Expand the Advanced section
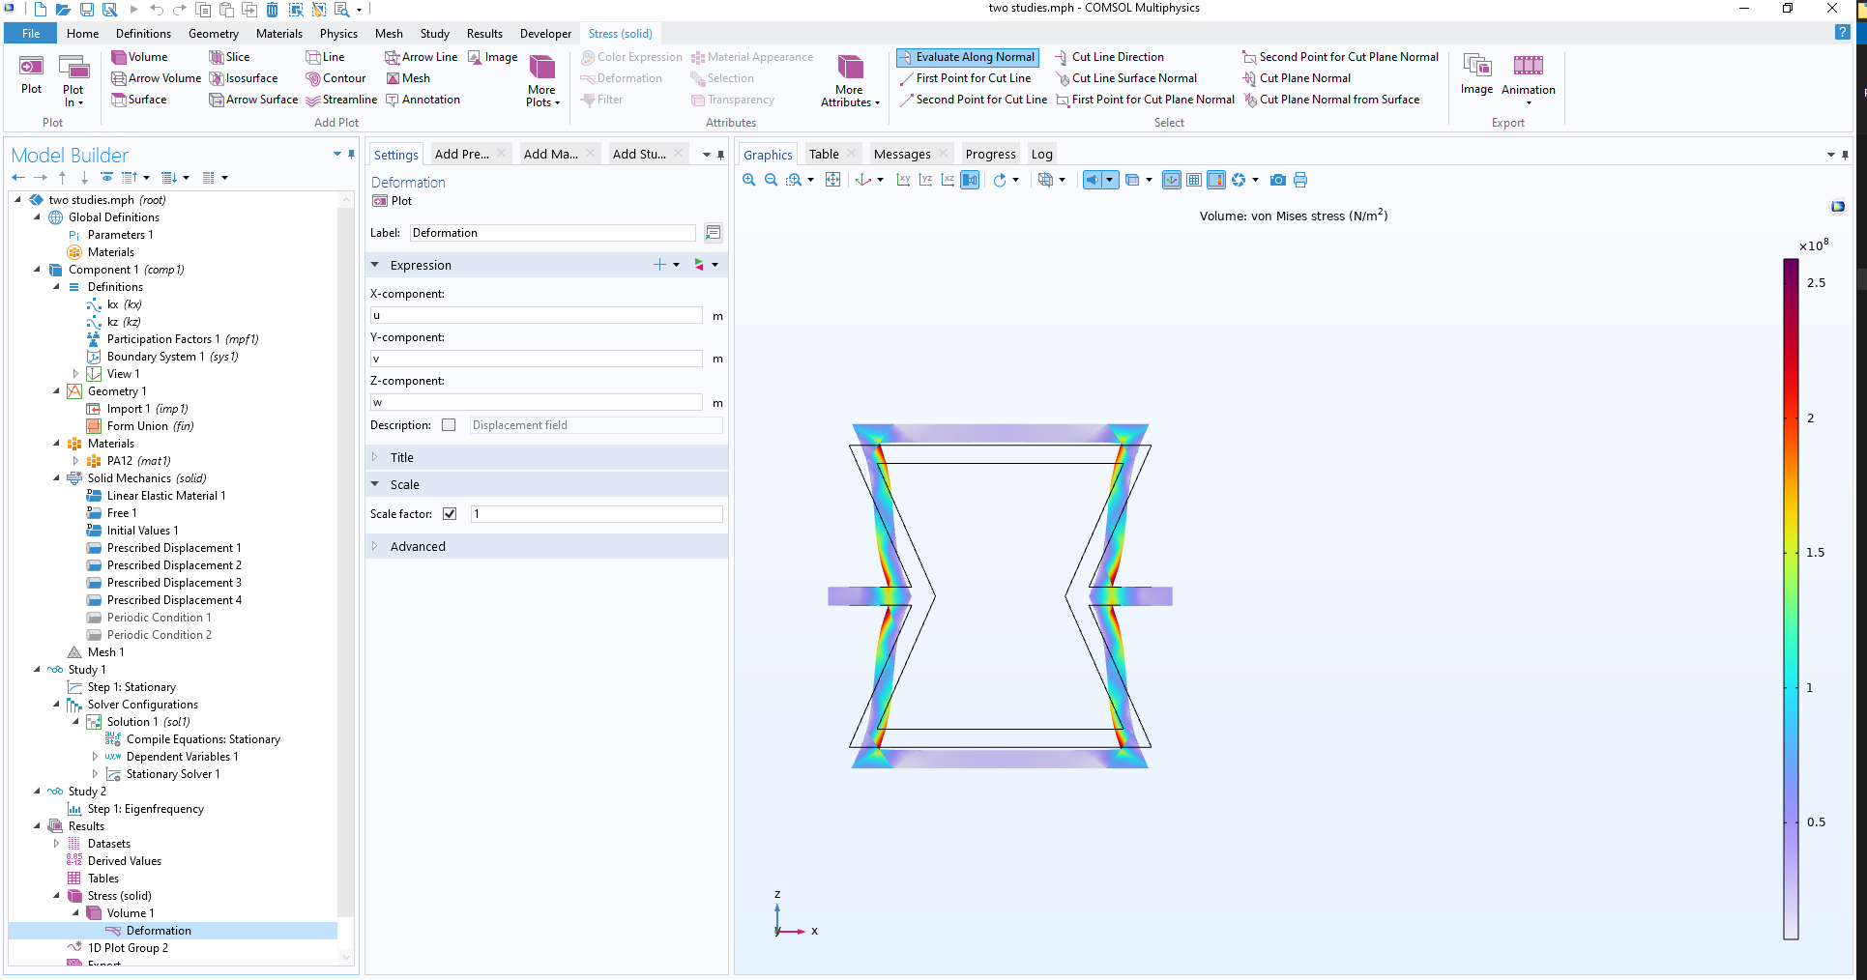This screenshot has height=980, width=1867. (418, 547)
